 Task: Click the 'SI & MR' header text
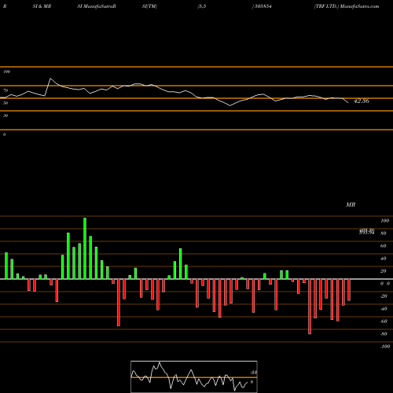[42, 6]
